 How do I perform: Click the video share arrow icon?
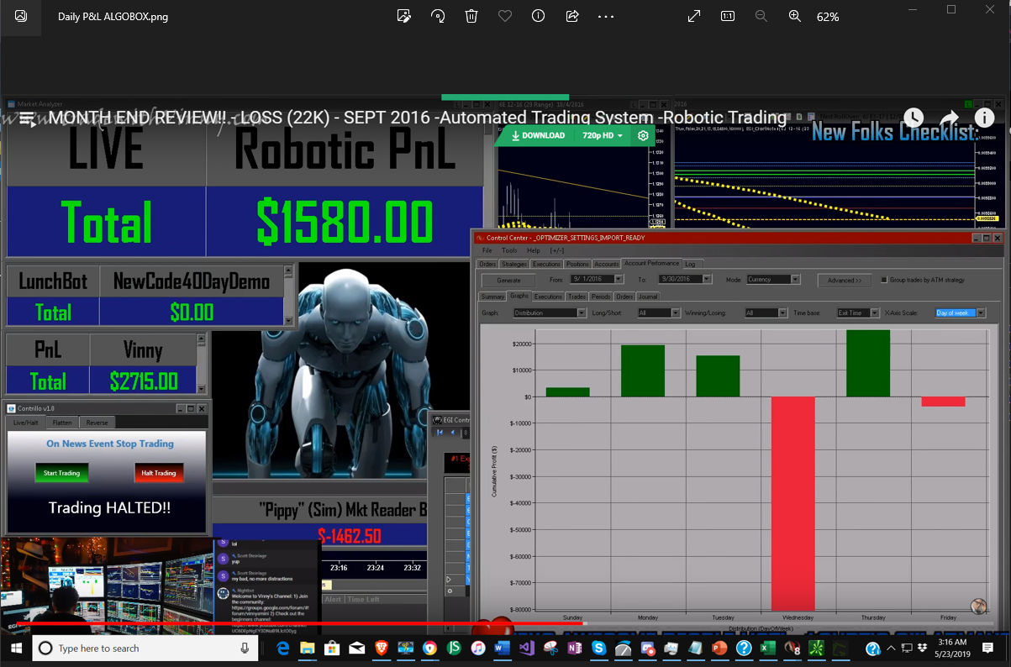[950, 118]
